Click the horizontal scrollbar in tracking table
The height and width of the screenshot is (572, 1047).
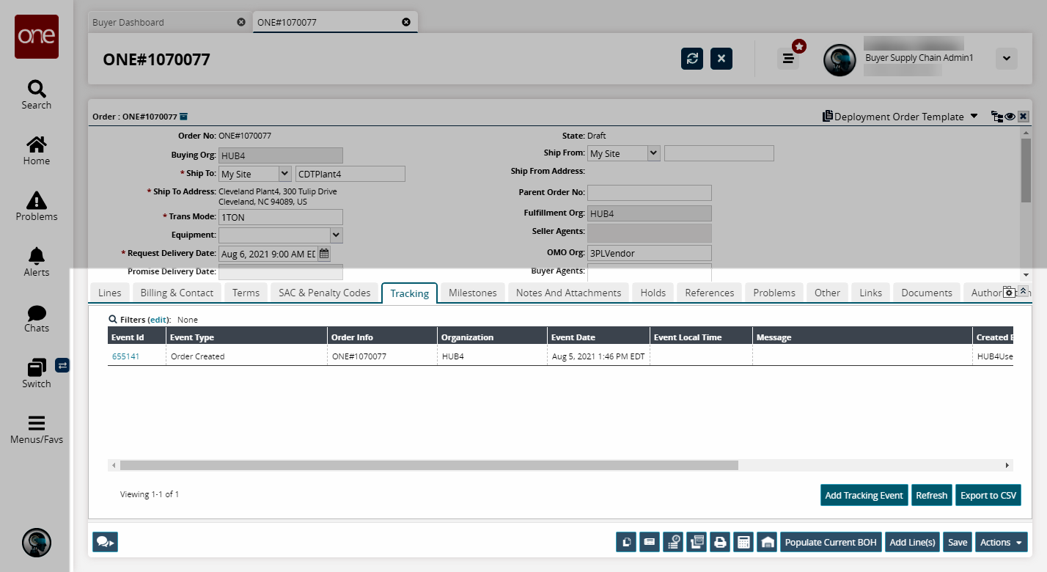tap(429, 465)
